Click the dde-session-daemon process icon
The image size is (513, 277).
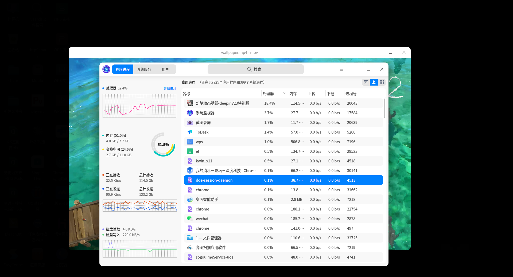(x=190, y=180)
